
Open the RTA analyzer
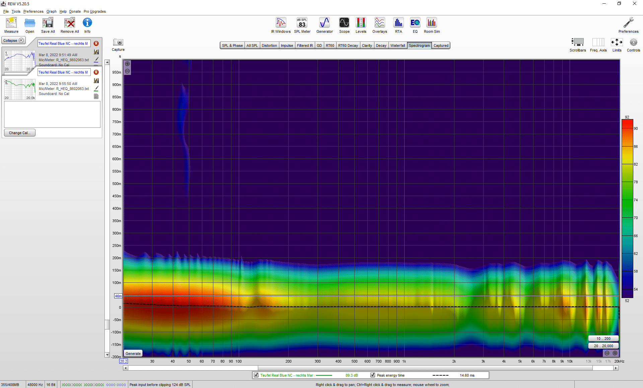point(398,25)
